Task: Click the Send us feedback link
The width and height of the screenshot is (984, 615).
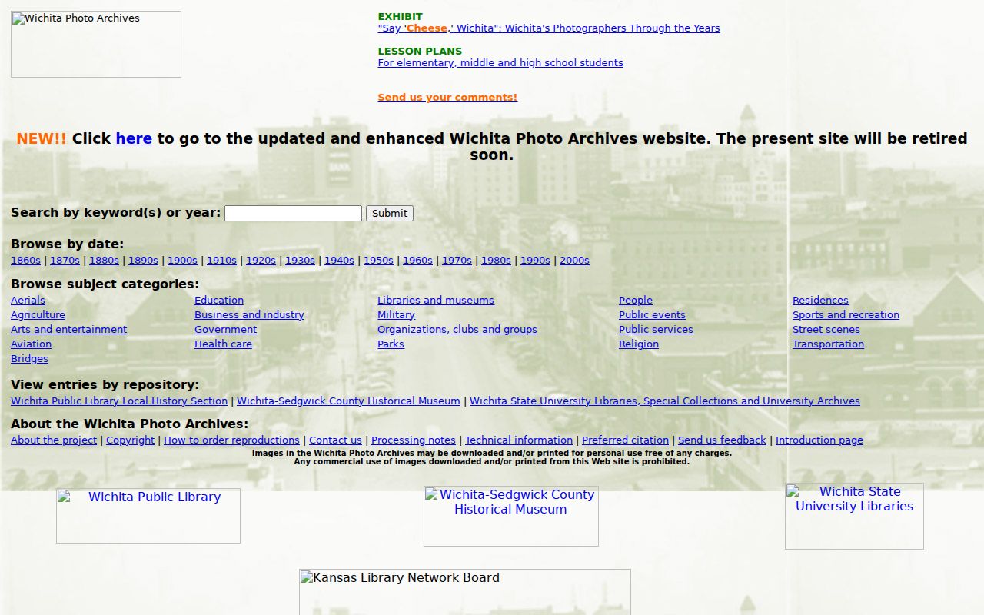Action: [722, 440]
